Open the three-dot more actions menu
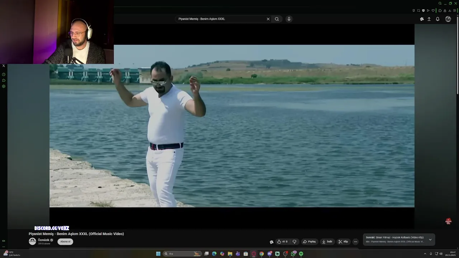 tap(355, 242)
